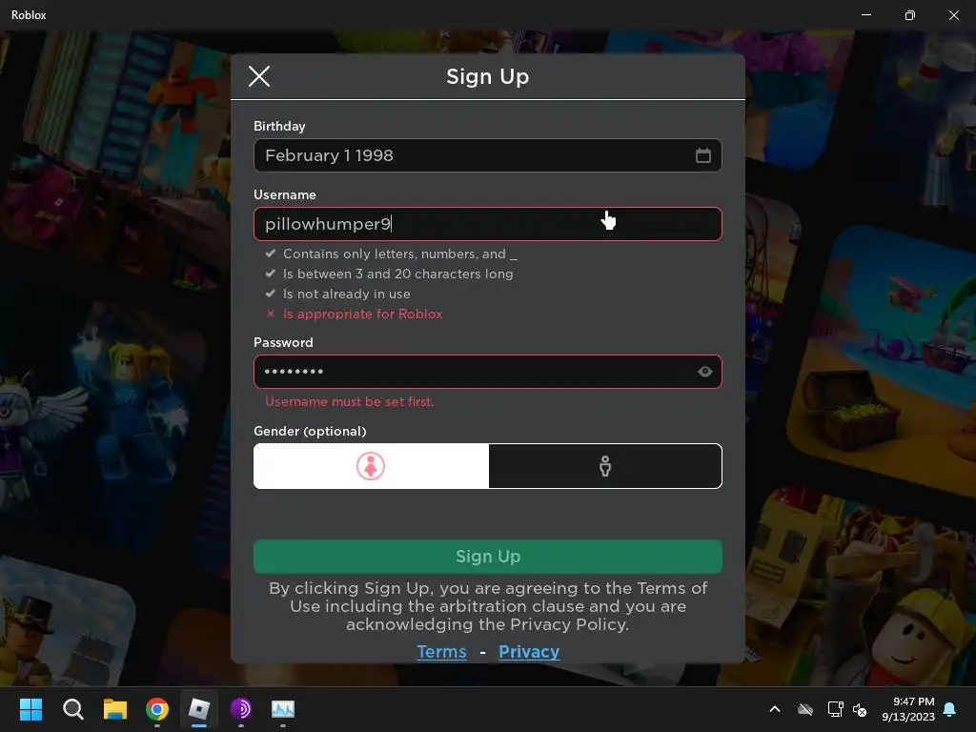Click the OneDrive cloud tray icon
Image resolution: width=976 pixels, height=732 pixels.
click(805, 709)
